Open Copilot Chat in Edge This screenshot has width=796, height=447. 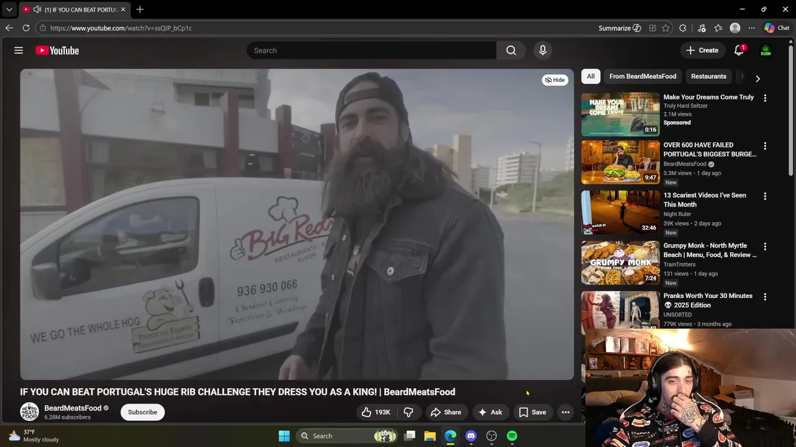[x=777, y=28]
